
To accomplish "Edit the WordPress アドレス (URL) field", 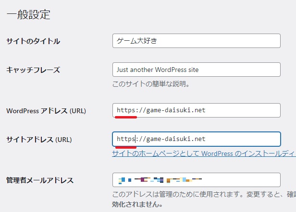I will (197, 110).
